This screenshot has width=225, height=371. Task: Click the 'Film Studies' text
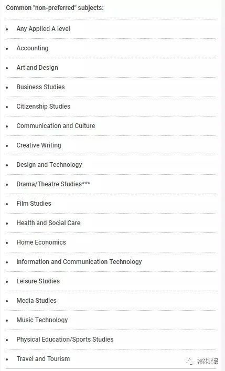(34, 204)
